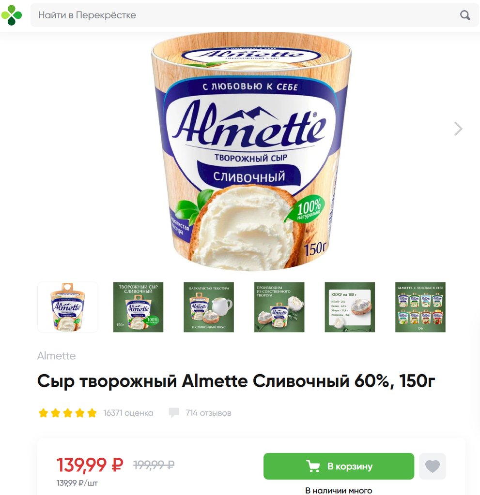Click the five-star rating
Image resolution: width=480 pixels, height=495 pixels.
(67, 413)
